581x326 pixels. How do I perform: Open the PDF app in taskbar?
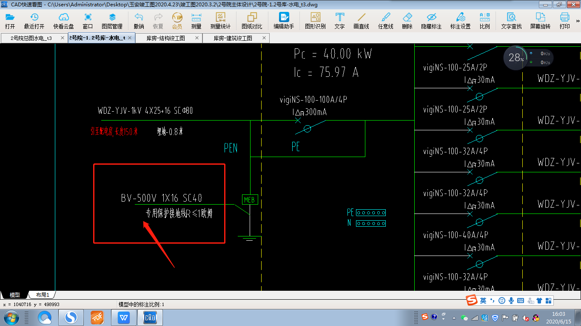97,317
